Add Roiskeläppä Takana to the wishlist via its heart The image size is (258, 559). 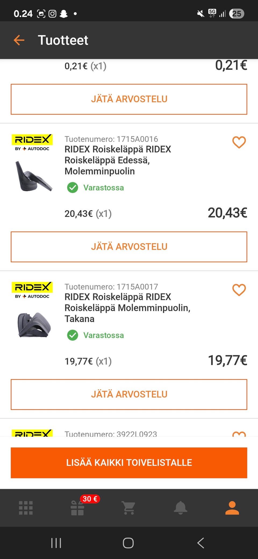pyautogui.click(x=239, y=290)
